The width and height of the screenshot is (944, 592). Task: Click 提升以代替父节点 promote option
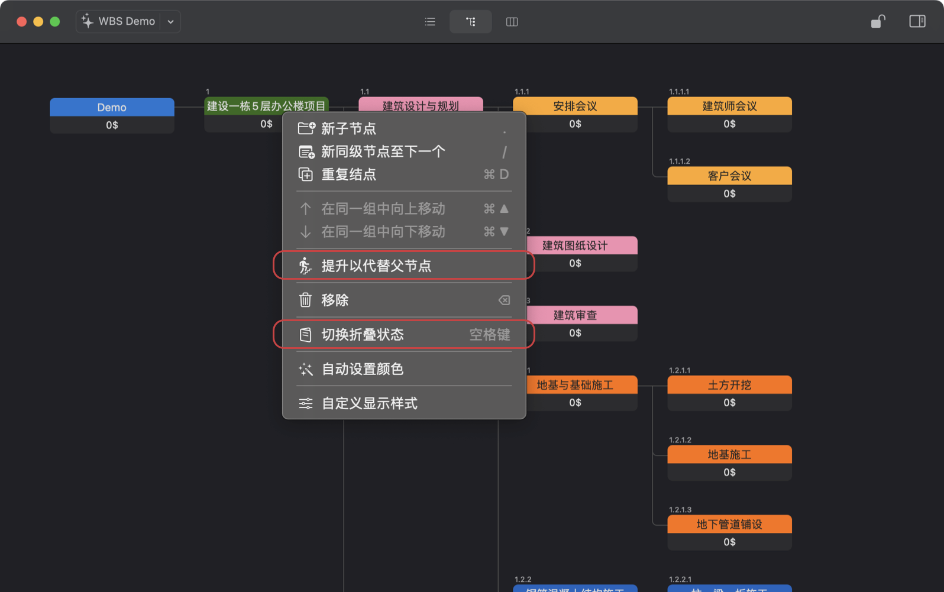coord(376,266)
